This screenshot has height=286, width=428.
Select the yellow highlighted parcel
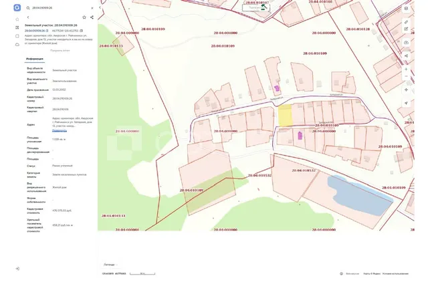(x=285, y=116)
